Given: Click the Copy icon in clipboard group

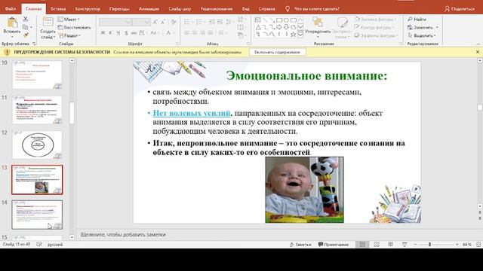Looking at the screenshot, I should [26, 27].
